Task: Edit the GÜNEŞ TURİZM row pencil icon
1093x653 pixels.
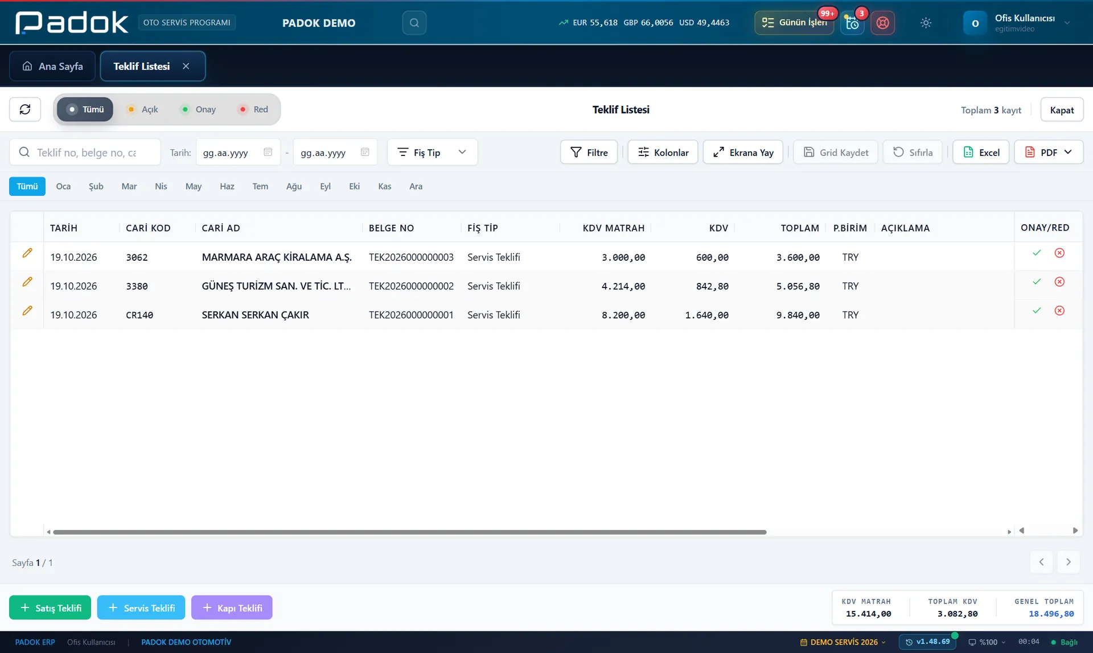Action: [27, 282]
